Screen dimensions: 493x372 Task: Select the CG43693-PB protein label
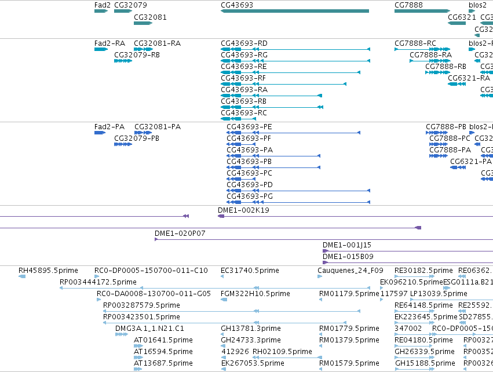[249, 162]
